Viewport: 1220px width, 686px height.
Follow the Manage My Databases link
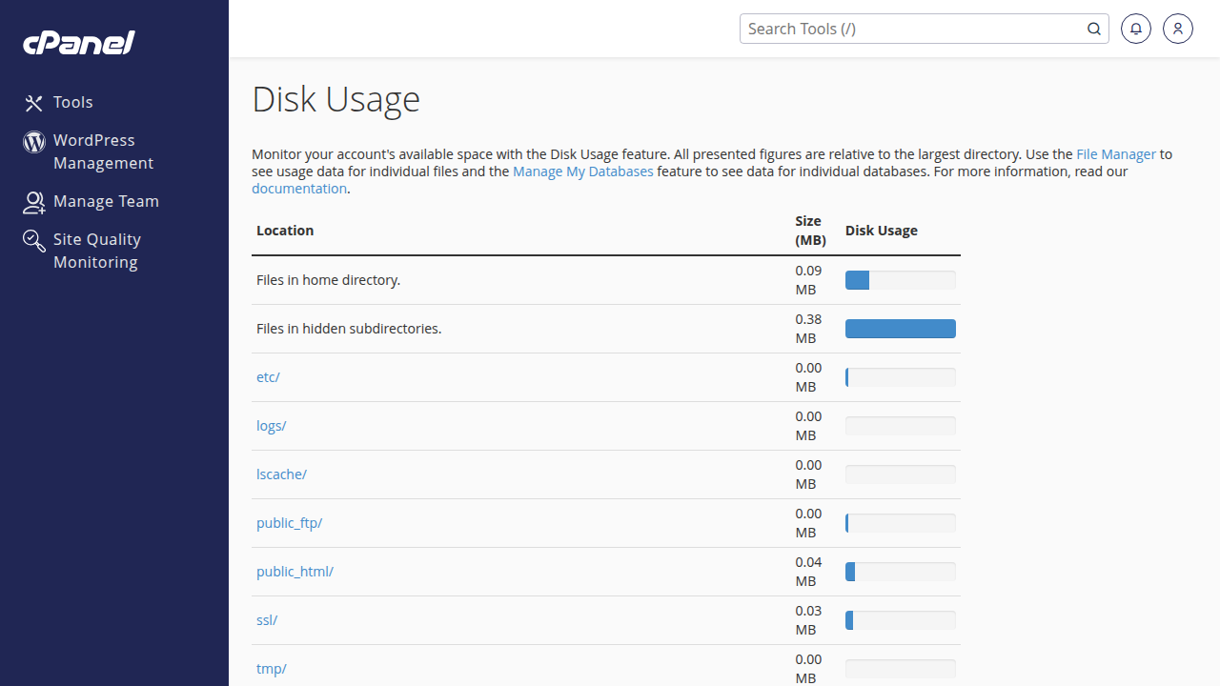coord(583,171)
